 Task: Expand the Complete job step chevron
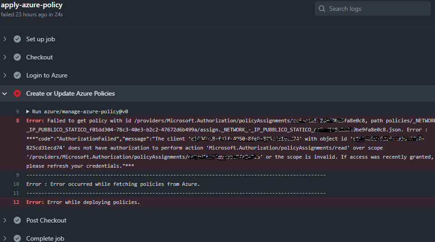pyautogui.click(x=5, y=238)
